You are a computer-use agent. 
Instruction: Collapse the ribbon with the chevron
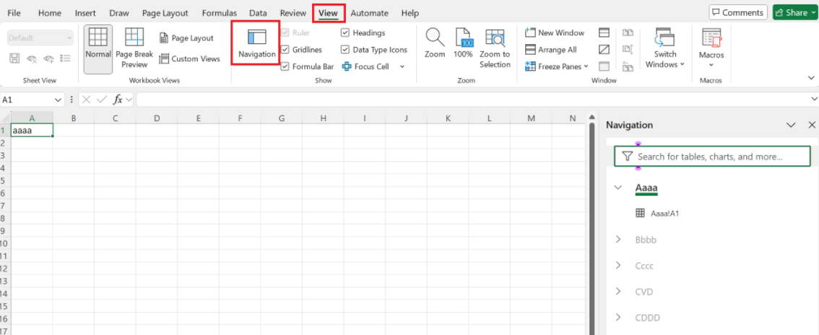(811, 78)
